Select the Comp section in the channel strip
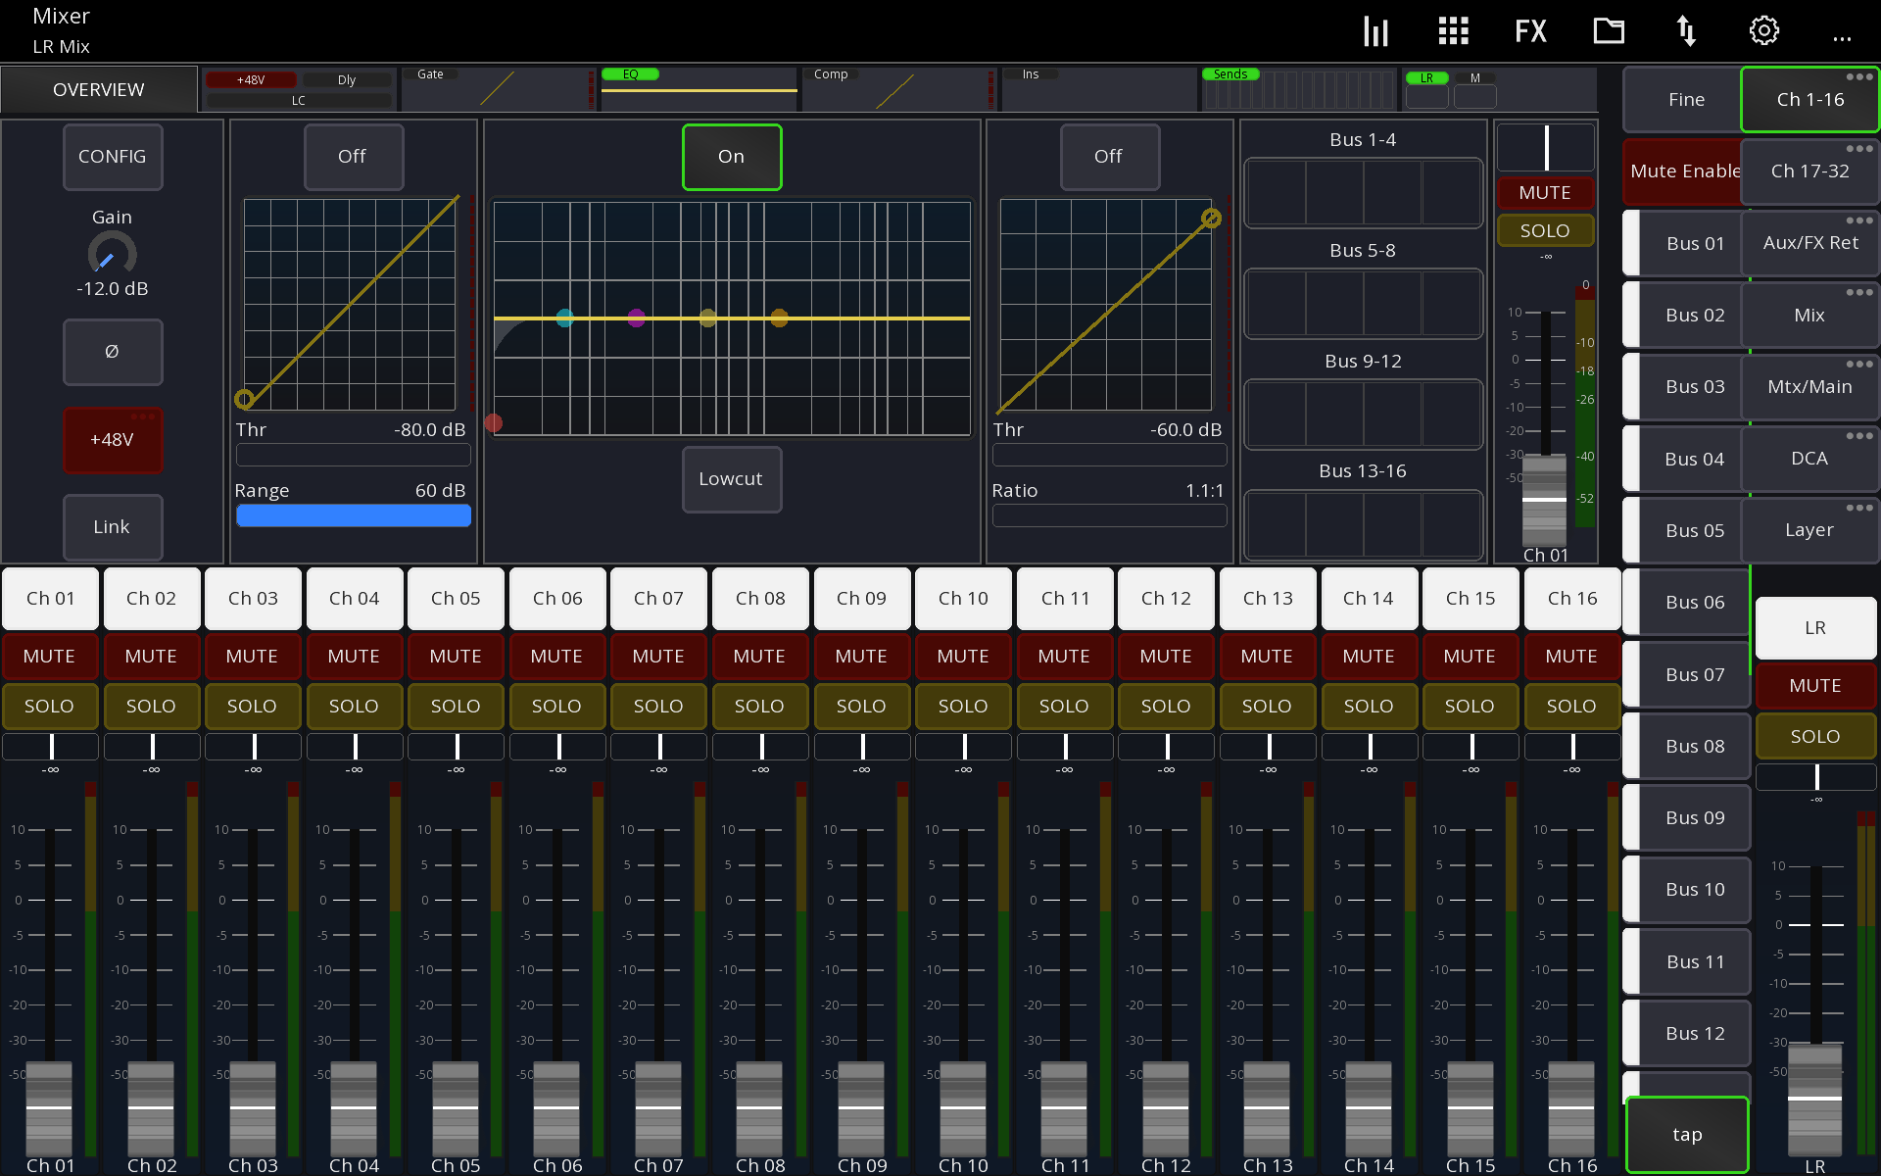Screen dimensions: 1881x1176 pos(897,89)
